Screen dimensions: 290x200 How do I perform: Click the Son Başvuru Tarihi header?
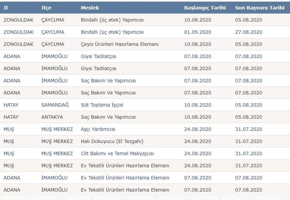tap(260, 8)
